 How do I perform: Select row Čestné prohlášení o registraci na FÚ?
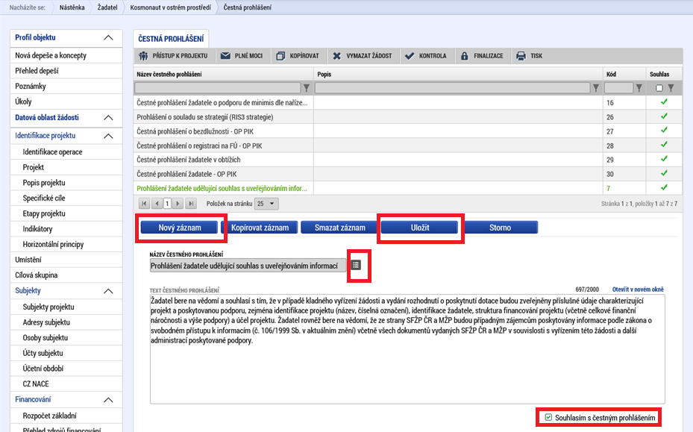(408, 145)
